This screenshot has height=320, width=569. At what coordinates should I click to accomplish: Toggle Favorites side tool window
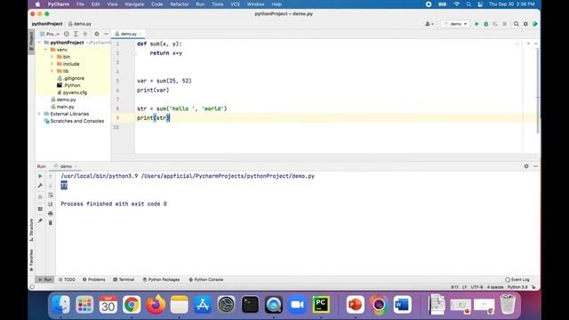click(32, 260)
